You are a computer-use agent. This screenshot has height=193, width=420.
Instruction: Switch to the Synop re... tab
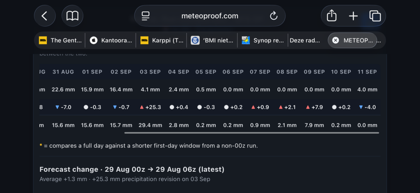point(263,40)
